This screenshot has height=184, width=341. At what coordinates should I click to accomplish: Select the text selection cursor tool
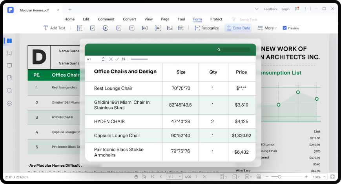coord(144,177)
